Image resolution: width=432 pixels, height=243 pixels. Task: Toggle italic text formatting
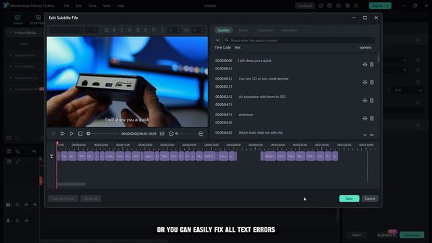122,30
